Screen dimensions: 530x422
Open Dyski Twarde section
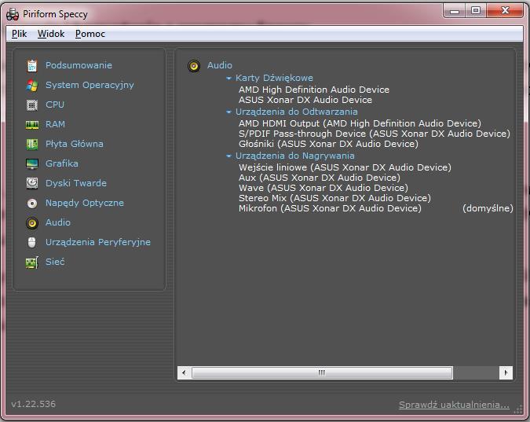(x=76, y=183)
